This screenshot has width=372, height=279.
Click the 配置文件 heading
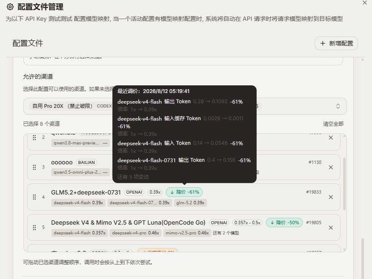tap(28, 43)
